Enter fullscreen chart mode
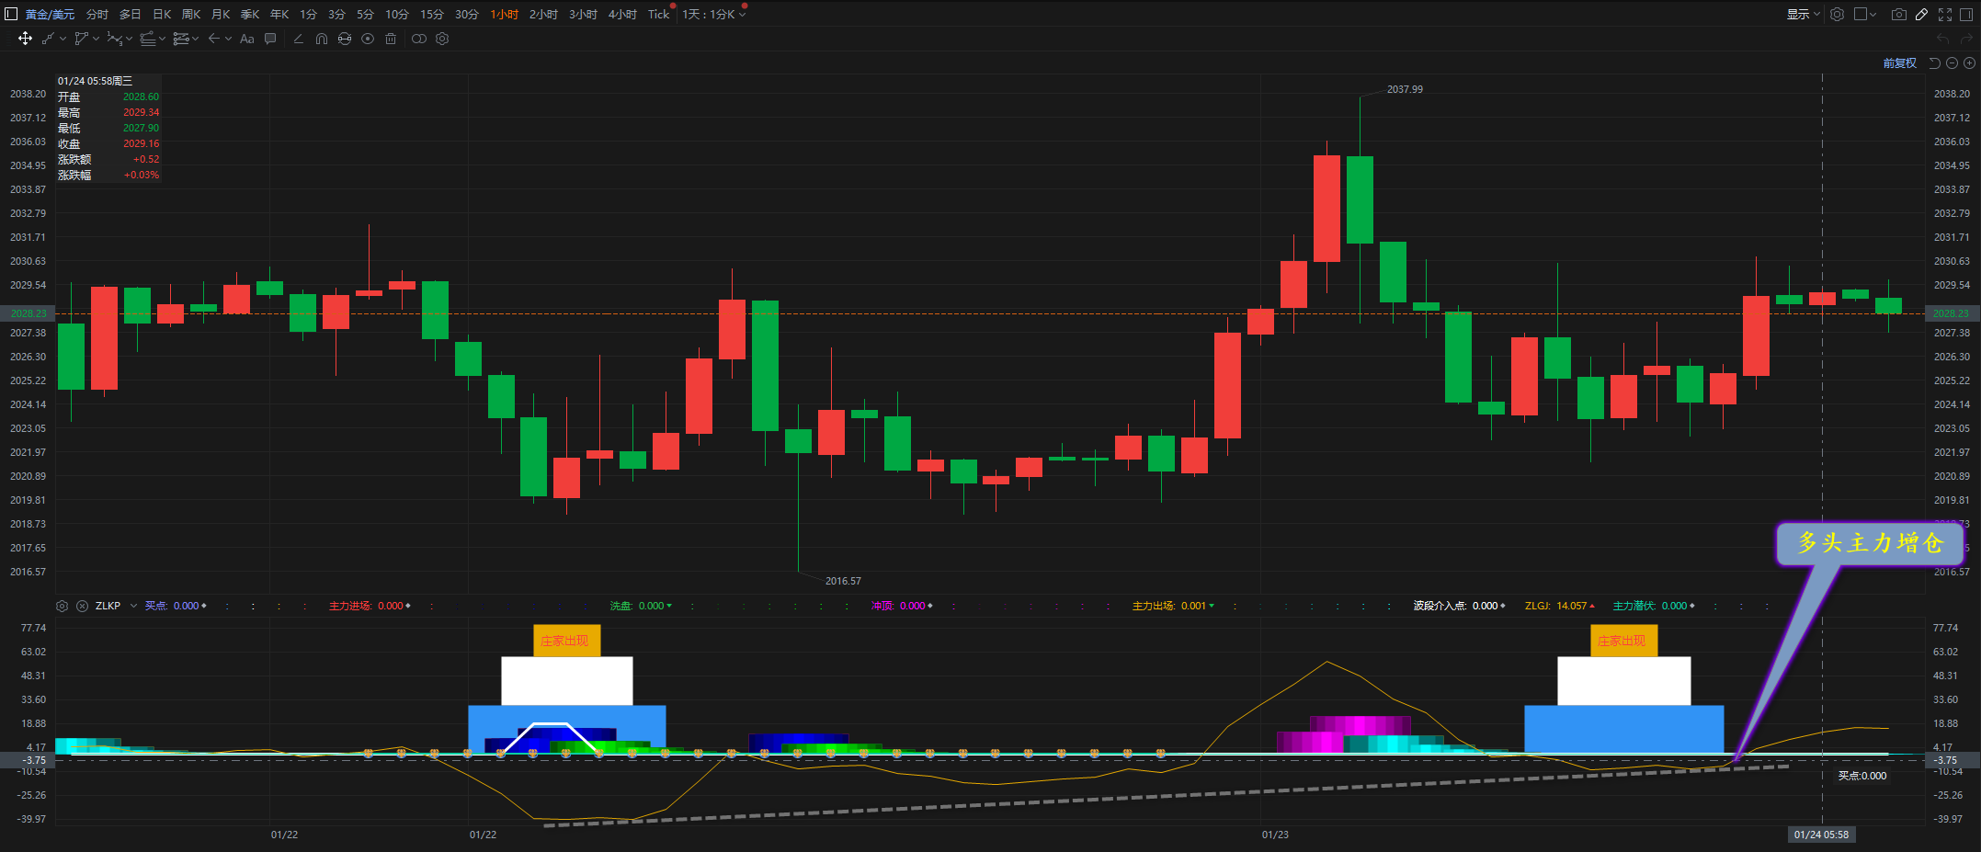 [x=1945, y=14]
